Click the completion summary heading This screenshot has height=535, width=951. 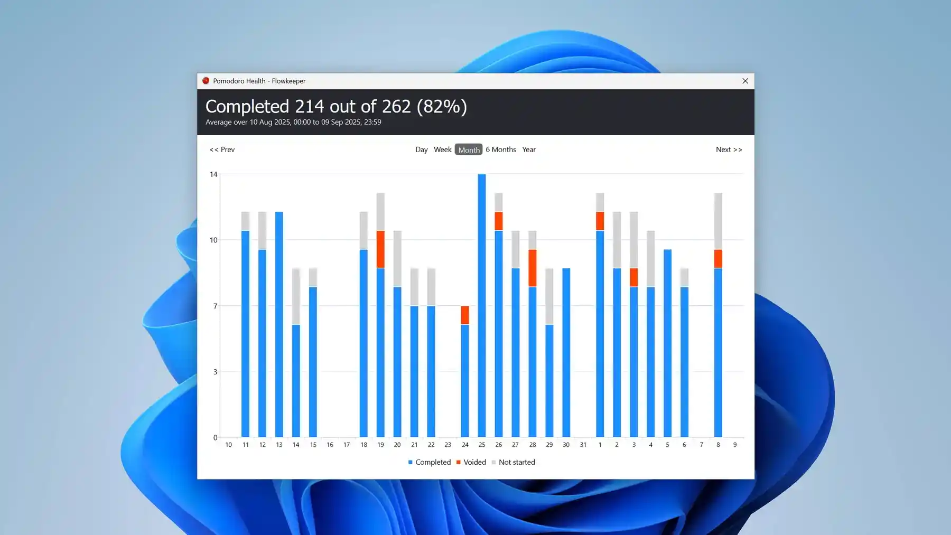tap(336, 107)
